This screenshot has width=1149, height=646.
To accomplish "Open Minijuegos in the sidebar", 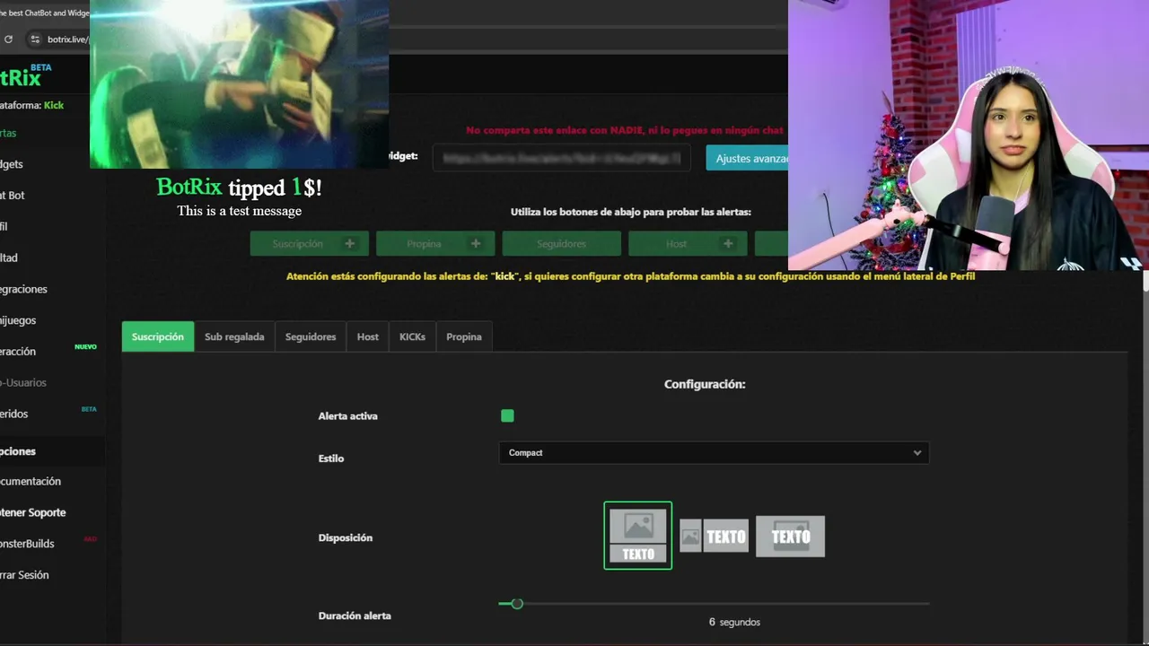I will (18, 320).
